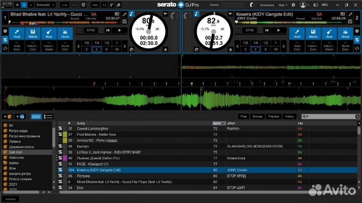Jump to track start on deck 2
This screenshot has width=362, height=203.
[266, 30]
